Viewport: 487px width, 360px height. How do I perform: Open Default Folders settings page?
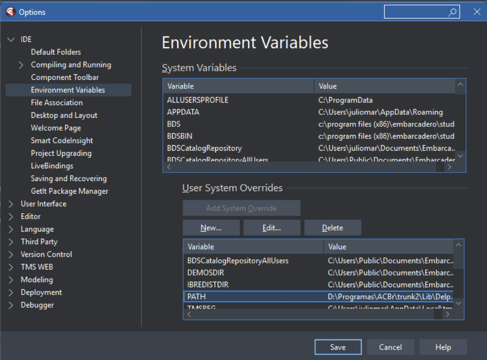click(x=56, y=52)
